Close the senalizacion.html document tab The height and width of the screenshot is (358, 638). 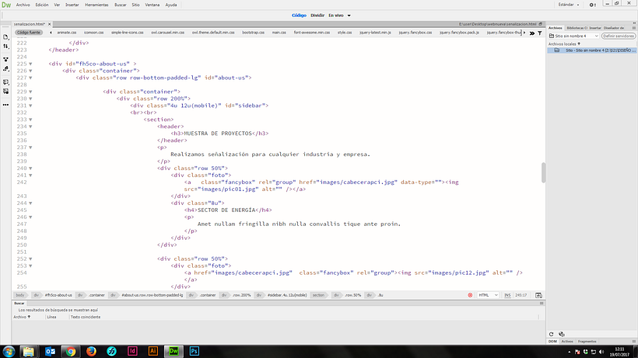(x=49, y=24)
